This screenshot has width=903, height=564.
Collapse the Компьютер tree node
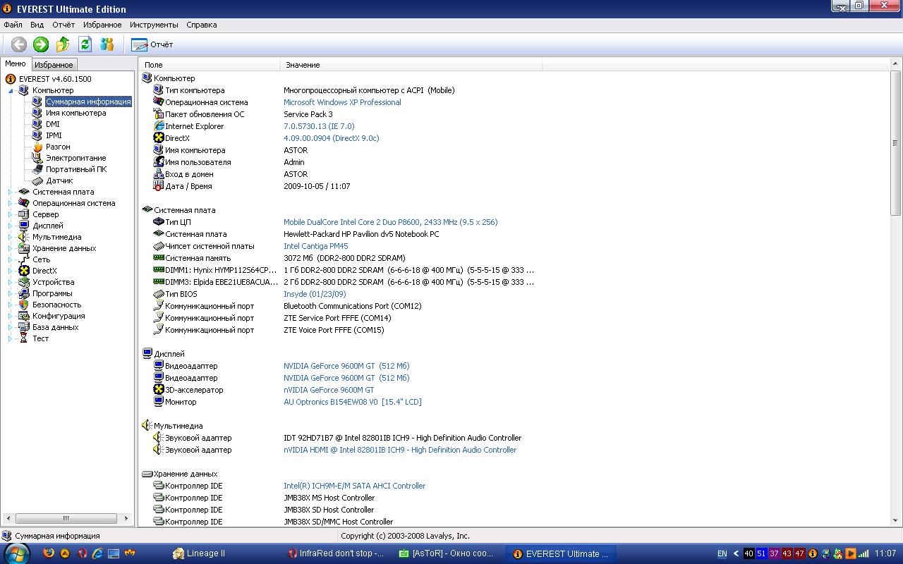[11, 91]
